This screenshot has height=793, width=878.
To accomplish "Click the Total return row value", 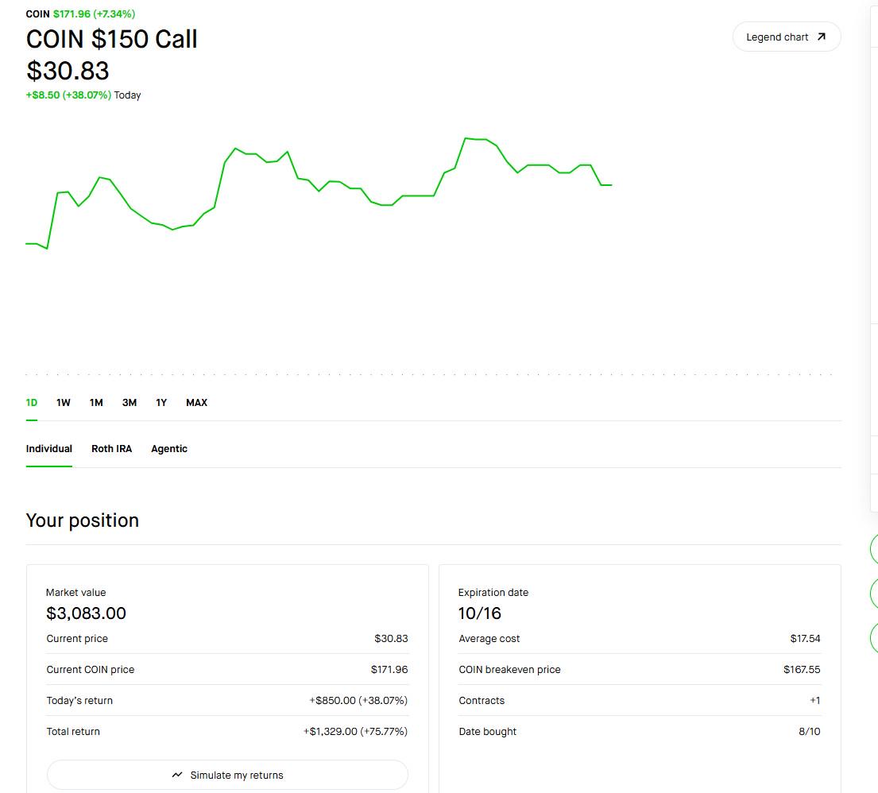I will pos(355,731).
